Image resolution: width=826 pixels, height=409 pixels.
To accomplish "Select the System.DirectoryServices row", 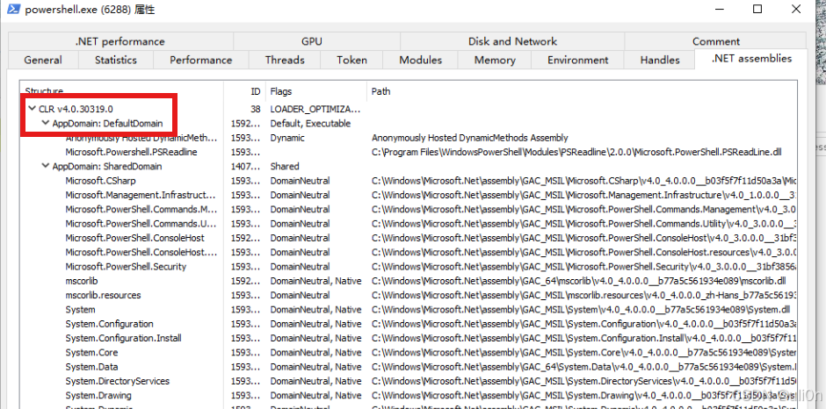I will [x=409, y=381].
